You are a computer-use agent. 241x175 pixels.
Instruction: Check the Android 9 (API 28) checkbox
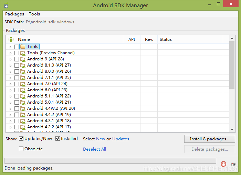click(x=17, y=59)
